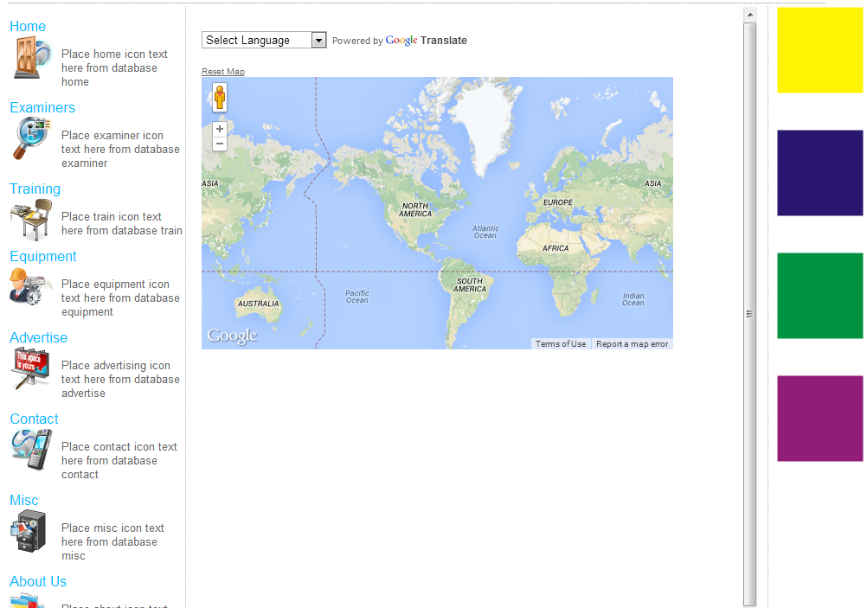Click the Equipment worker icon

click(x=30, y=287)
